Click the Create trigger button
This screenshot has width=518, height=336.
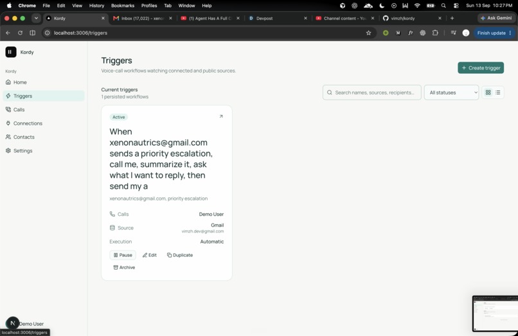[481, 67]
